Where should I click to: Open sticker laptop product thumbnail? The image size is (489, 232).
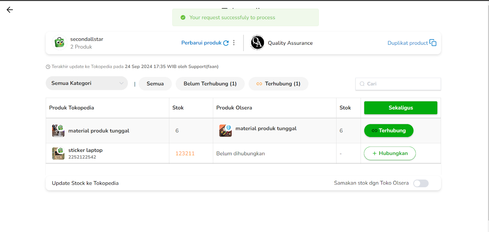[x=58, y=153]
